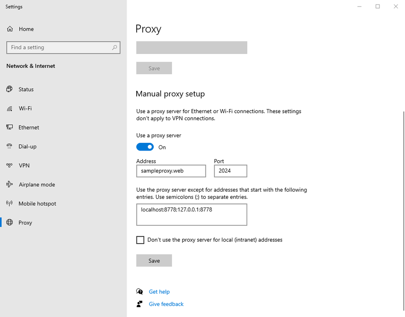This screenshot has height=317, width=405.
Task: Click the Port number field
Action: (x=230, y=171)
